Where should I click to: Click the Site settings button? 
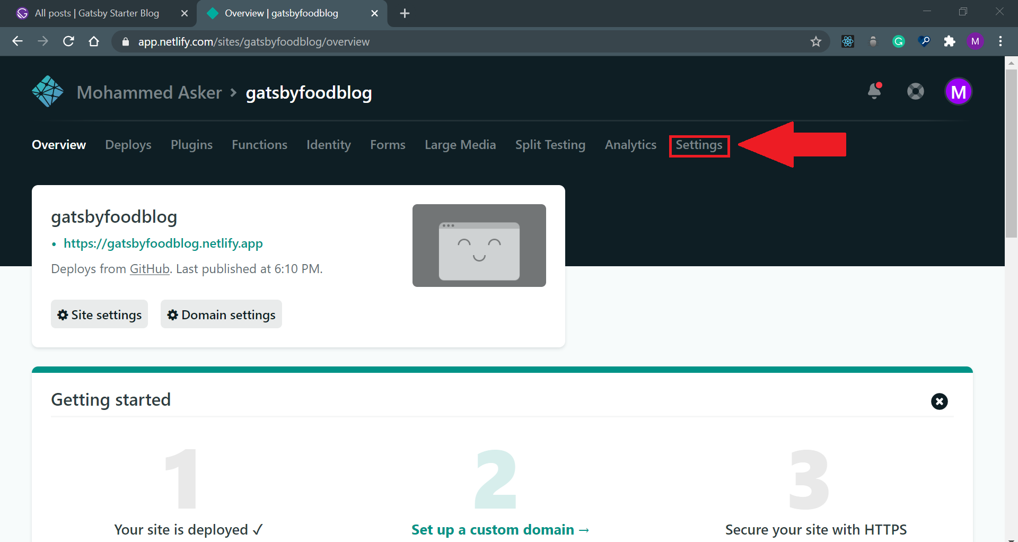pos(99,314)
